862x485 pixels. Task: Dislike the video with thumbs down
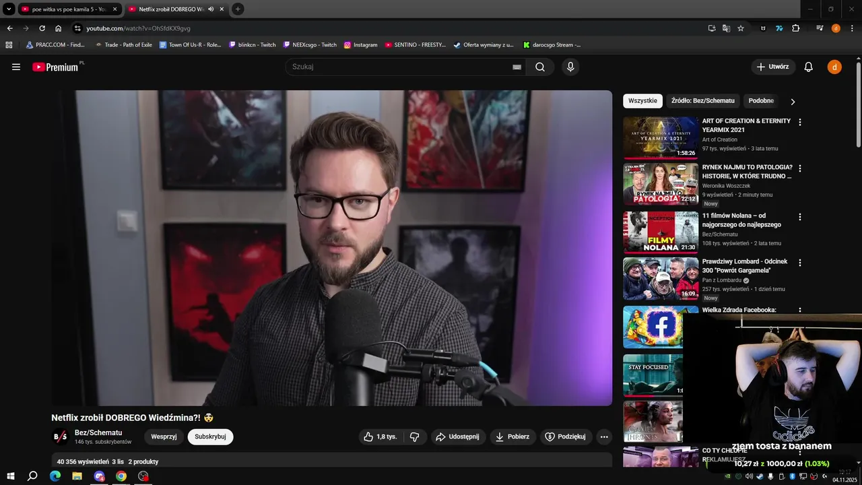414,437
